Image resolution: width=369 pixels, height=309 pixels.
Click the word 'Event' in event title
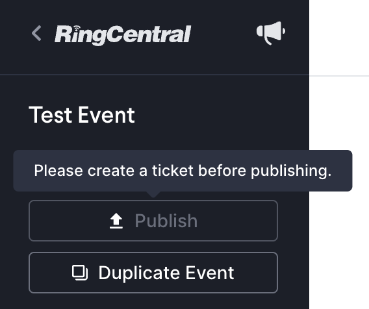coord(107,115)
